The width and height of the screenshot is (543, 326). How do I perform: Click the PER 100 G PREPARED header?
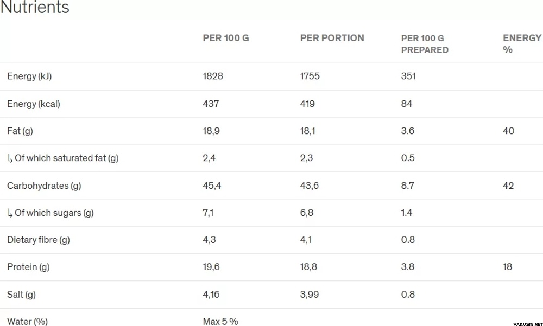click(425, 44)
